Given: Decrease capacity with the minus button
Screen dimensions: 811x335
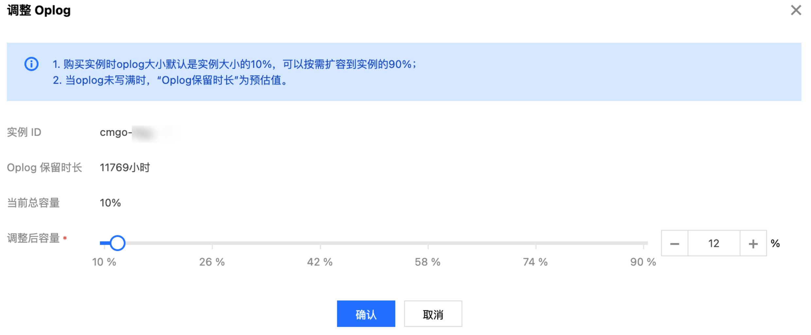Looking at the screenshot, I should [675, 243].
